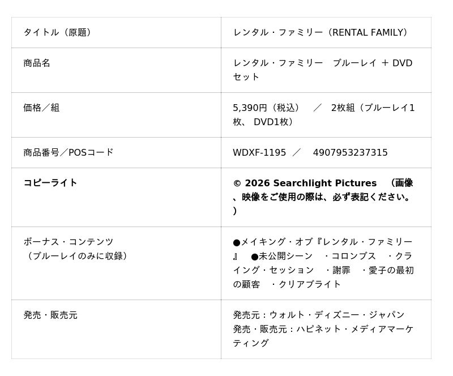Screen dimensions: 453x376
Task: Click the タイトル（原題） label cell
Action: tap(57, 32)
